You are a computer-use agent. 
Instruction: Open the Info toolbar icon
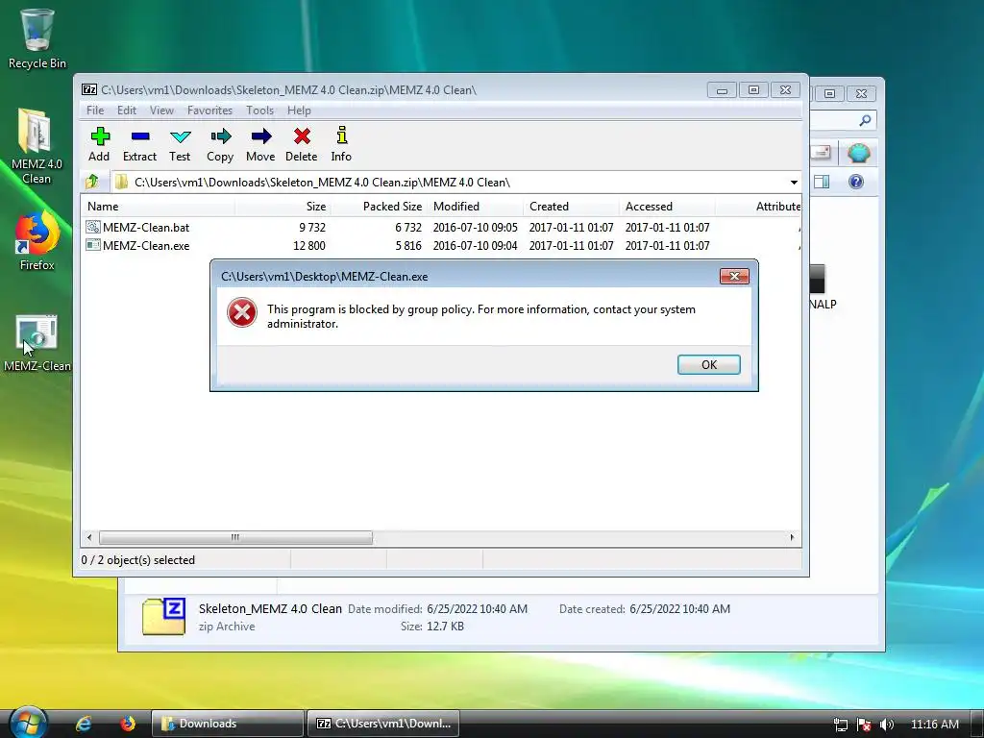pyautogui.click(x=341, y=144)
